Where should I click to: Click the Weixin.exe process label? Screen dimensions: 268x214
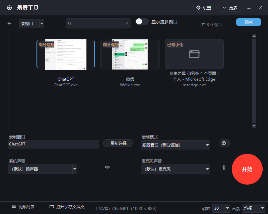[x=130, y=85]
